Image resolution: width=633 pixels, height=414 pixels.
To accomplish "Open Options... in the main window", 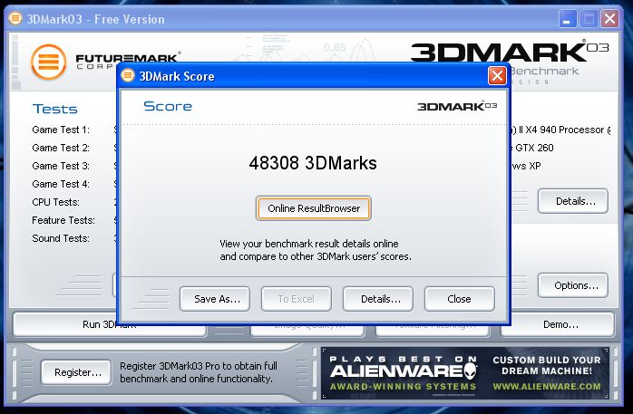I will pos(573,285).
